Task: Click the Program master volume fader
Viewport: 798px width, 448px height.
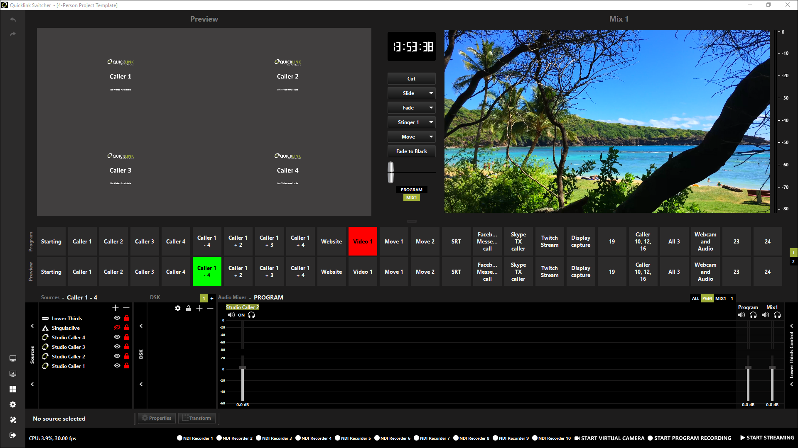Action: tap(748, 368)
